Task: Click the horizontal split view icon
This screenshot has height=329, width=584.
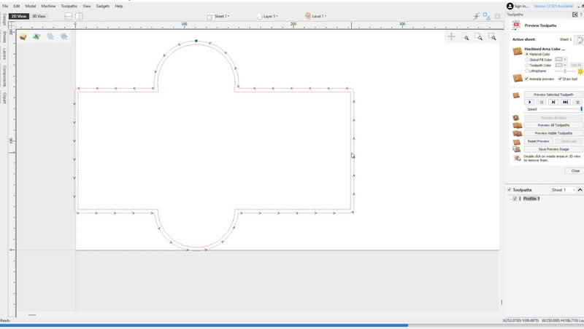Action: 69,15
